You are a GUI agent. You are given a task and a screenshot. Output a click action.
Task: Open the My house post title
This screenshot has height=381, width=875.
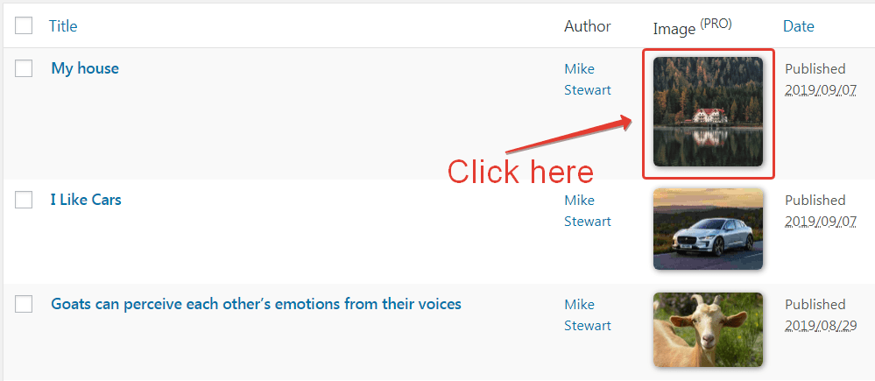point(85,68)
